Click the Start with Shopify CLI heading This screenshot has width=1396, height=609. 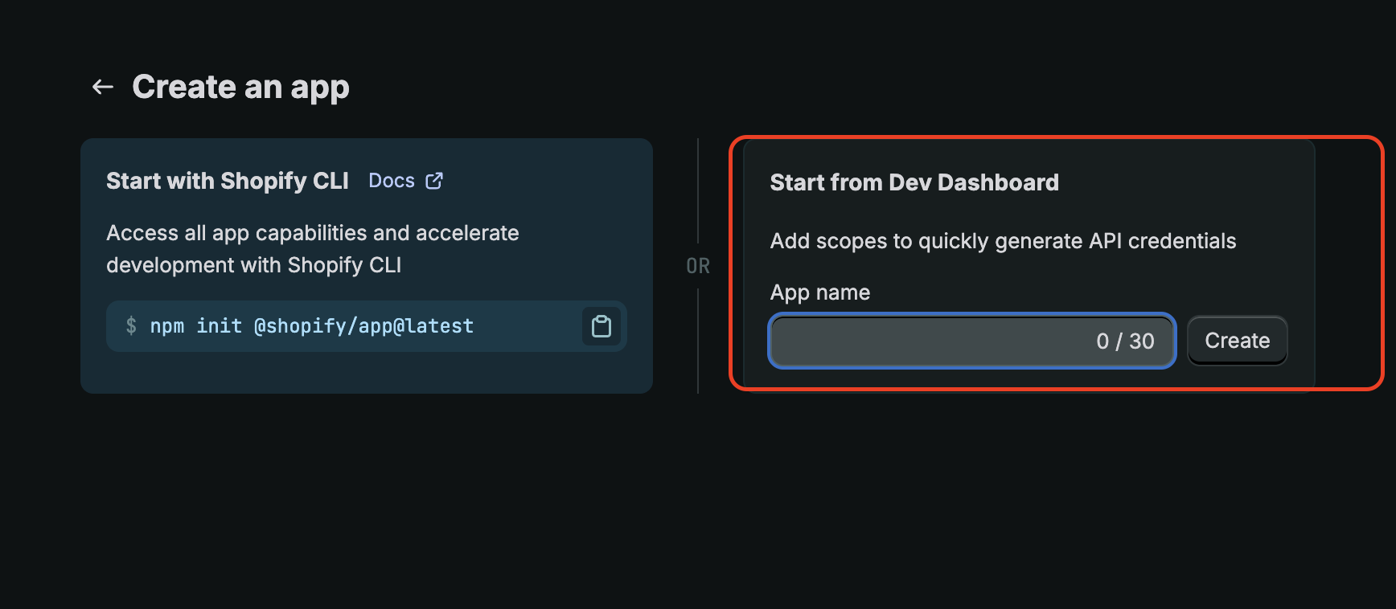click(x=228, y=181)
